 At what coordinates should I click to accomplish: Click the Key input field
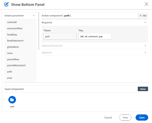pyautogui.click(x=95, y=36)
